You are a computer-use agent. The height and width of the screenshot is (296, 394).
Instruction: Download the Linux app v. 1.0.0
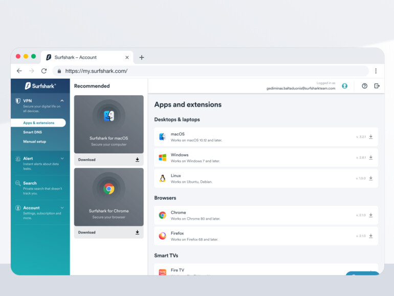coord(371,178)
